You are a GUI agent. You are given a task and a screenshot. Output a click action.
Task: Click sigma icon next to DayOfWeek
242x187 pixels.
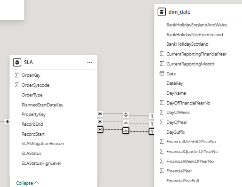[x=162, y=112]
